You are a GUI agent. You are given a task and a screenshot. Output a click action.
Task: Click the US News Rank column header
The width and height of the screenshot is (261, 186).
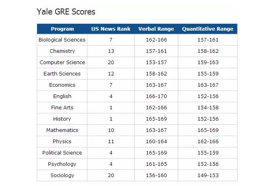111,29
